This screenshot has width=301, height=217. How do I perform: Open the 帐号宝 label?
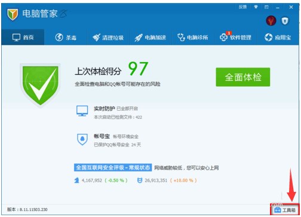point(102,136)
